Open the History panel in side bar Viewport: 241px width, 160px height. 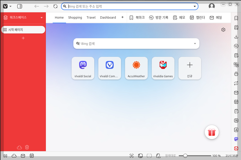[236, 46]
